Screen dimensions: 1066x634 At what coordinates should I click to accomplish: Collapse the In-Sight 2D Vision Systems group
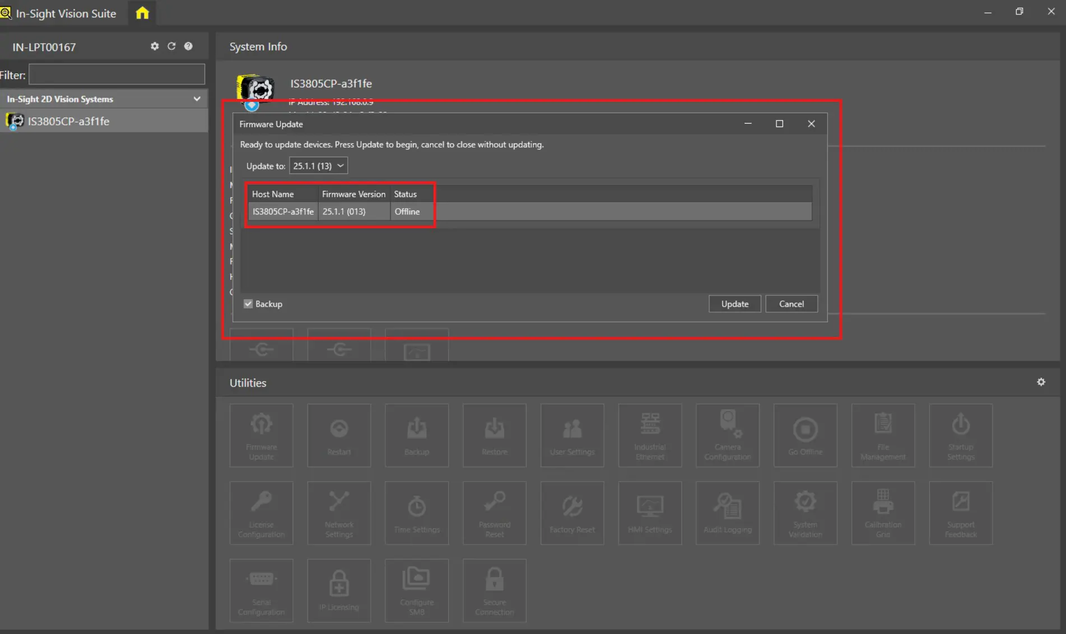pyautogui.click(x=197, y=98)
